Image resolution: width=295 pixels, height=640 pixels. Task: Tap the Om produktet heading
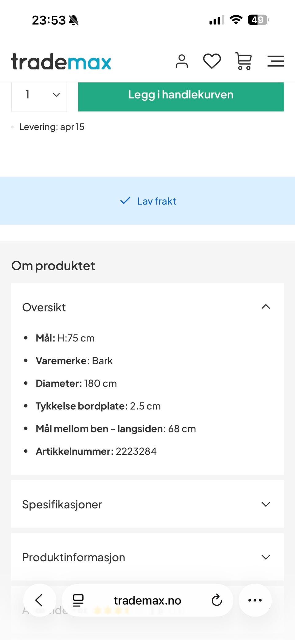[x=53, y=266]
